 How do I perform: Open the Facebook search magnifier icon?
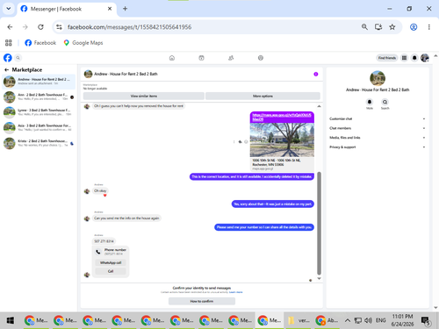point(18,58)
